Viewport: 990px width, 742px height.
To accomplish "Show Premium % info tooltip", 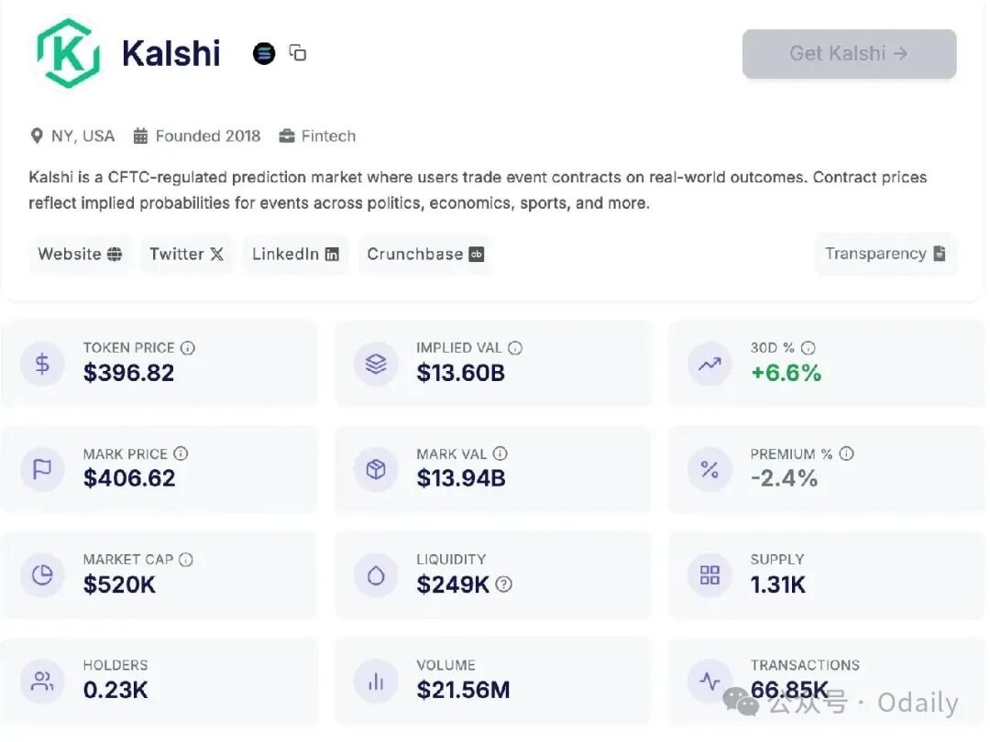I will click(846, 453).
